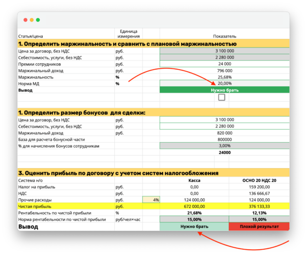Viewport: 307px width, 254px height.
Task: Click the База для расчета value 800000
Action: (x=224, y=139)
